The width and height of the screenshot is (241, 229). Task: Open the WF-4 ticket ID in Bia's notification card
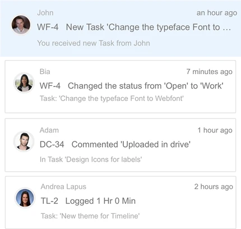[50, 86]
